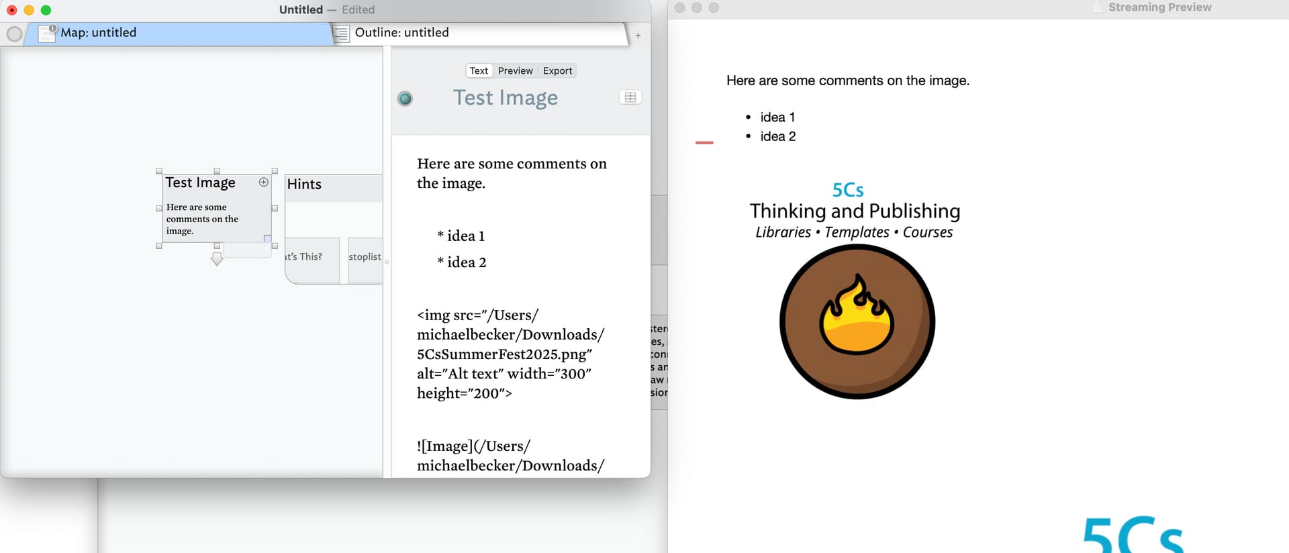Click the Untitled window title
1289x553 pixels.
tap(301, 9)
